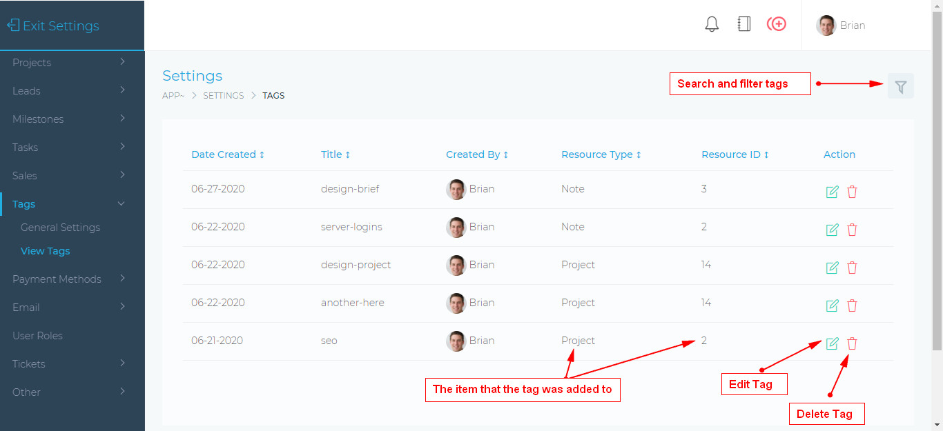The width and height of the screenshot is (943, 431).
Task: Sort the table by Title
Action: click(x=336, y=154)
